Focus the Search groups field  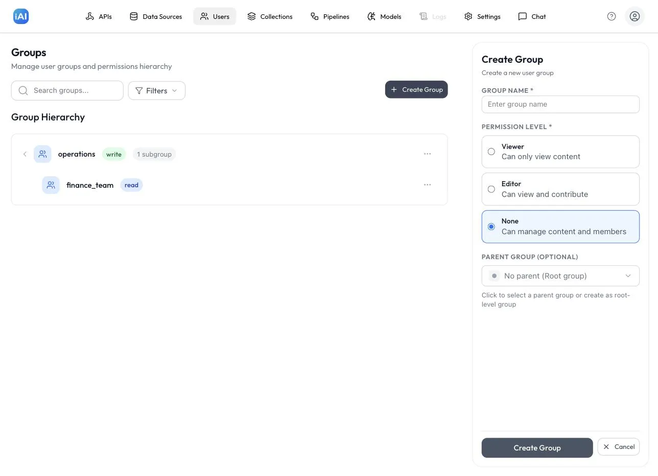pos(67,90)
